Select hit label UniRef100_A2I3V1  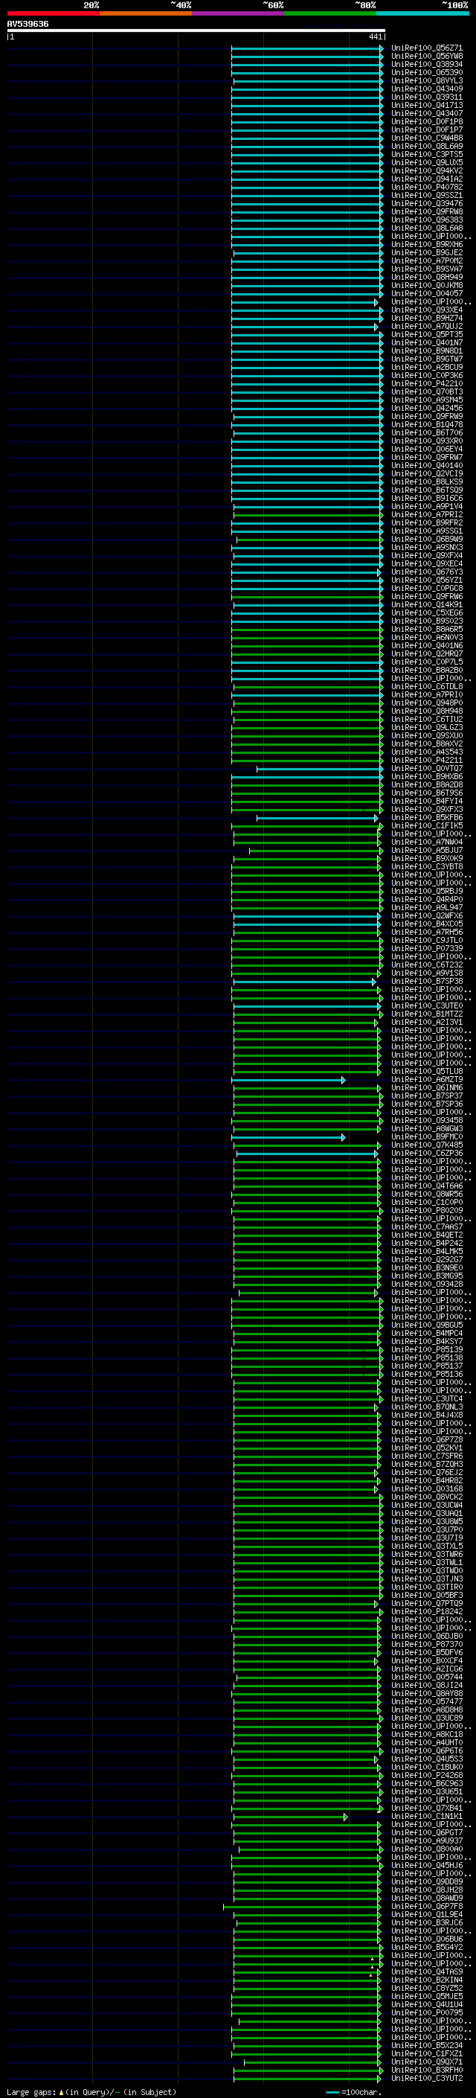coord(426,1022)
